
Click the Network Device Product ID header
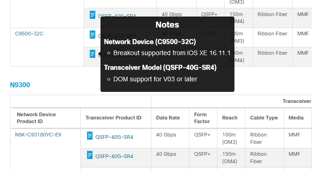(36, 118)
